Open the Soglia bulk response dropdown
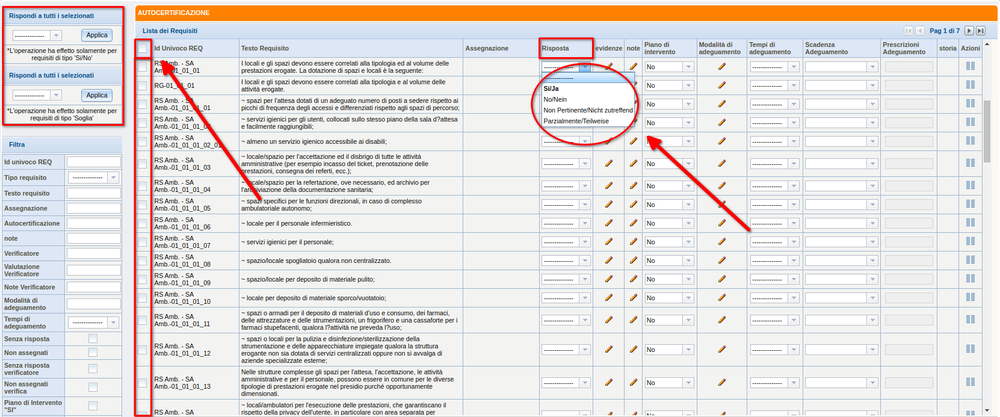 coord(37,95)
